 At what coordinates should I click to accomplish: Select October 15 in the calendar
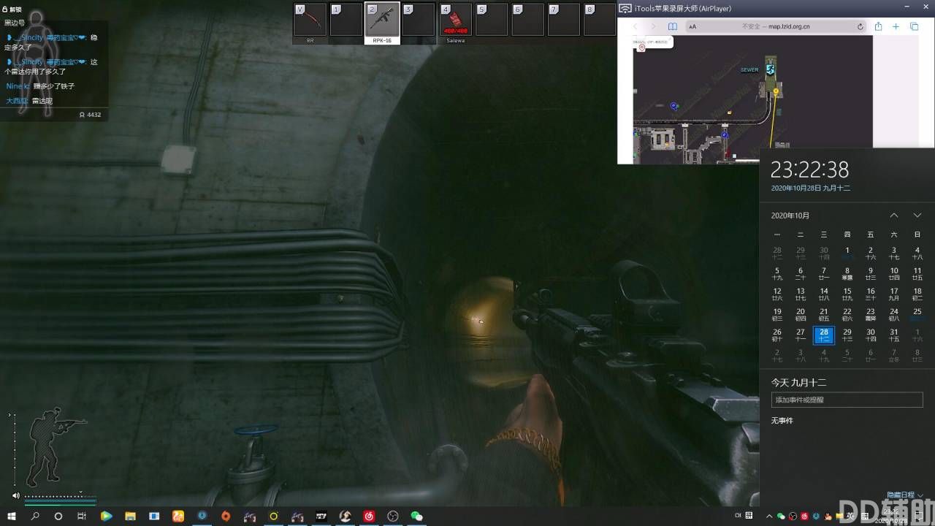click(x=847, y=294)
